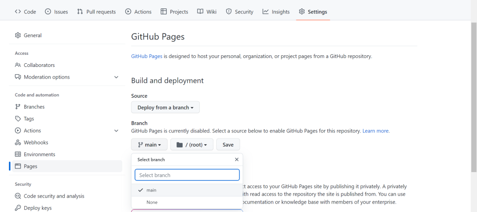
Task: Focus the Select branch search field
Action: (x=187, y=175)
